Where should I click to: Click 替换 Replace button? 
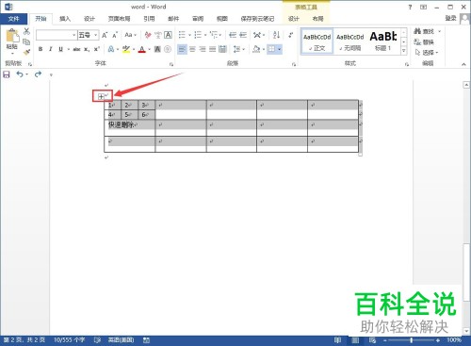[x=424, y=41]
